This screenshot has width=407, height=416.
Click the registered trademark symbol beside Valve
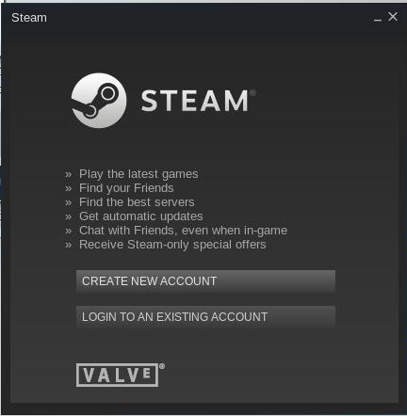(162, 366)
